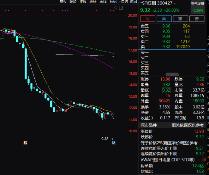Open the 叠加 overlay option
The image size is (209, 175).
(x=73, y=2)
